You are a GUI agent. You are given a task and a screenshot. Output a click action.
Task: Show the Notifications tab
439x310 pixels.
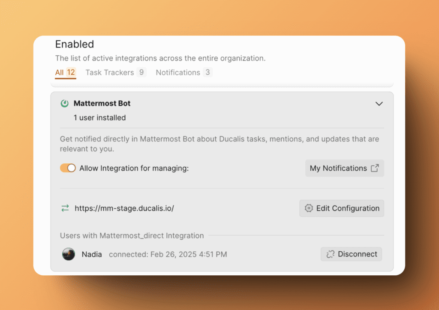(178, 72)
